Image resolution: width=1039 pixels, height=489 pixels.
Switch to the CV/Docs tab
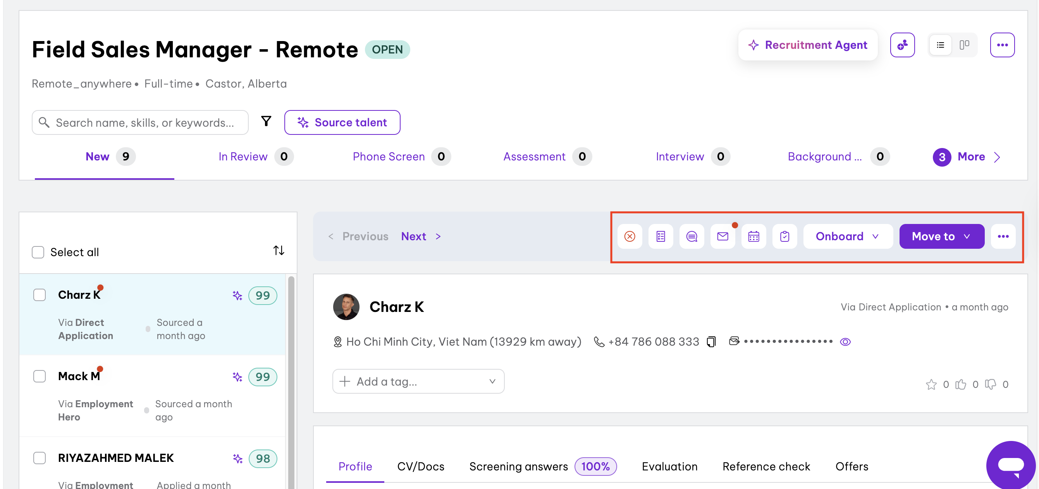click(420, 467)
